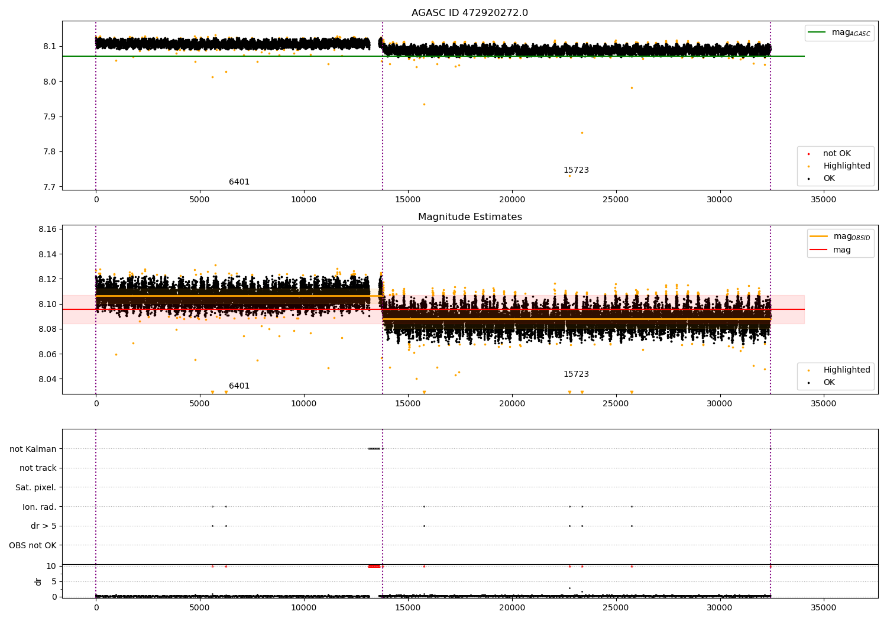The image size is (887, 621).
Task: Click the 'Magnitude Estimates' subplot title
Action: point(470,217)
